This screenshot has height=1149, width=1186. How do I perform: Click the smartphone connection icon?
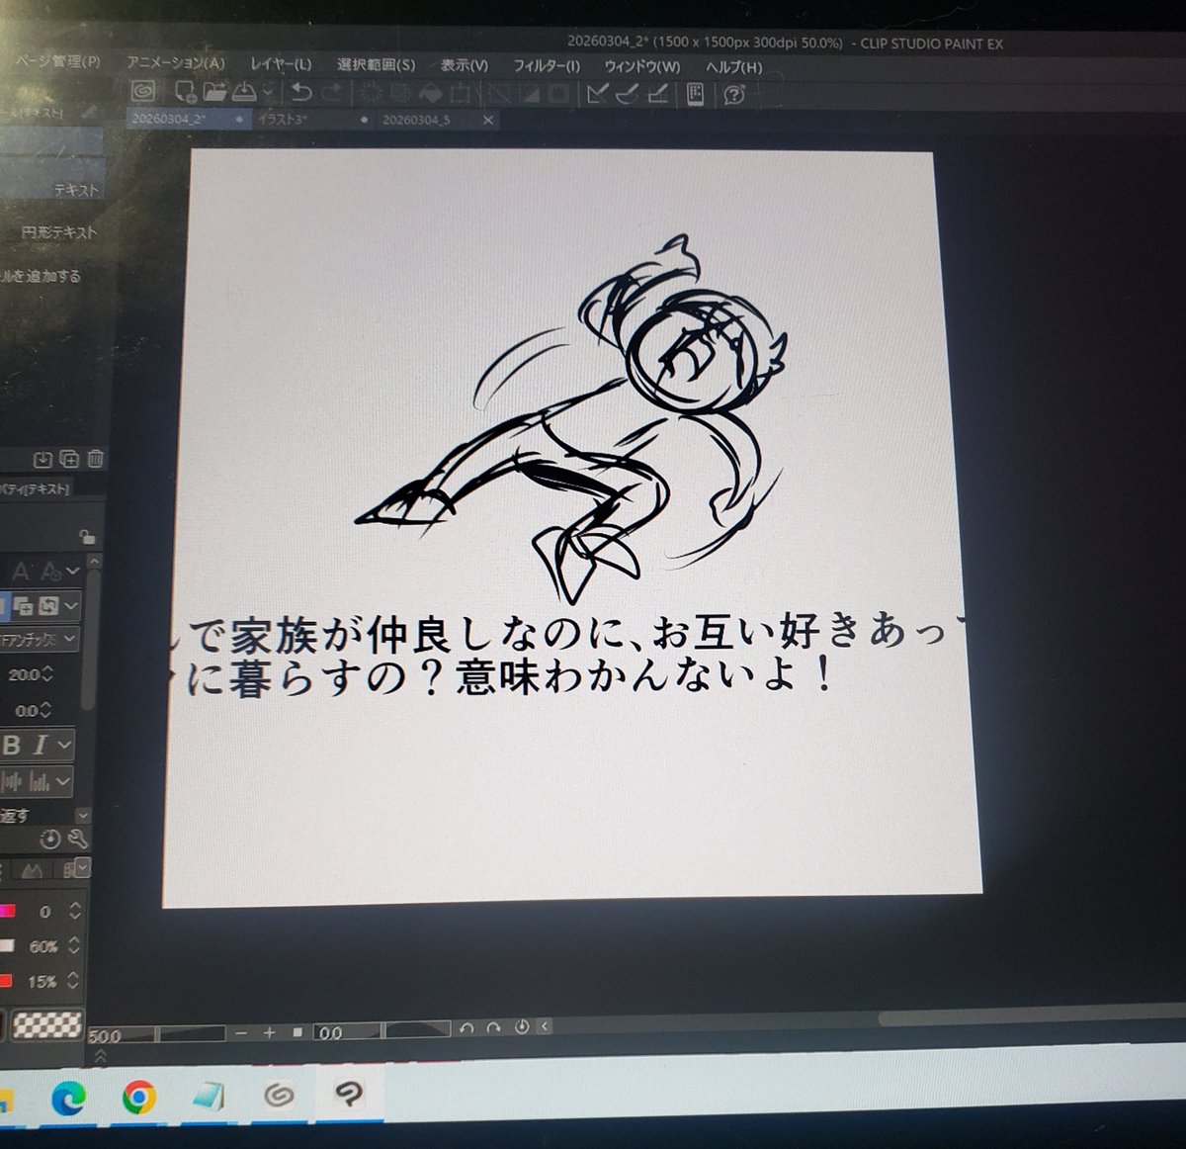pyautogui.click(x=695, y=94)
